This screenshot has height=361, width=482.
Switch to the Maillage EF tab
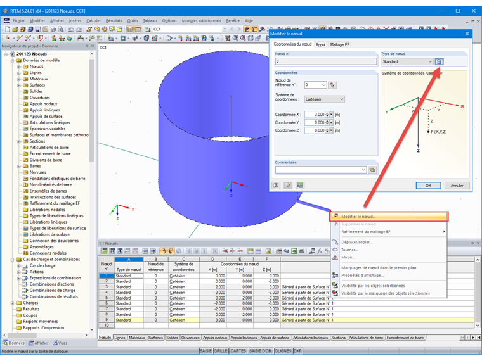click(x=339, y=45)
